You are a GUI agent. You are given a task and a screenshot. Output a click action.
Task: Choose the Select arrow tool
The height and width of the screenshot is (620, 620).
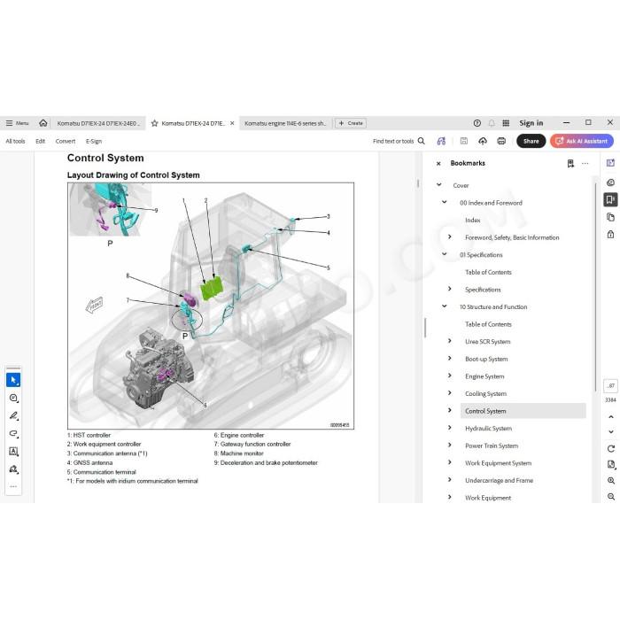click(13, 380)
